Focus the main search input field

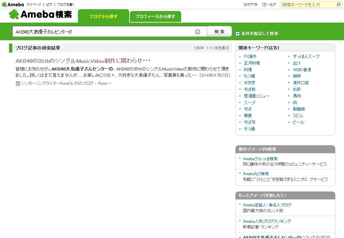[110, 32]
